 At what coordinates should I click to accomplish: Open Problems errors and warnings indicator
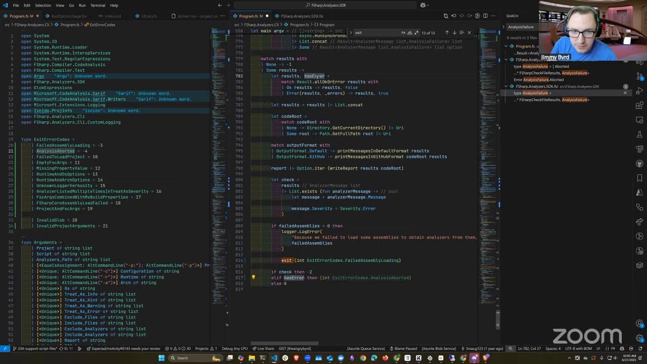coord(178,348)
